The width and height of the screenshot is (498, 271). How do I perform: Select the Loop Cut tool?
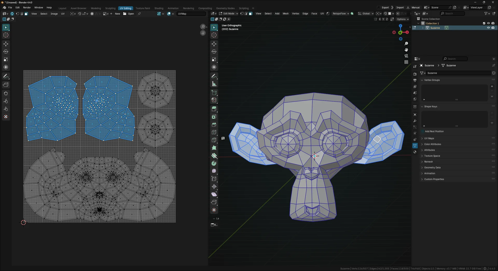(214, 132)
